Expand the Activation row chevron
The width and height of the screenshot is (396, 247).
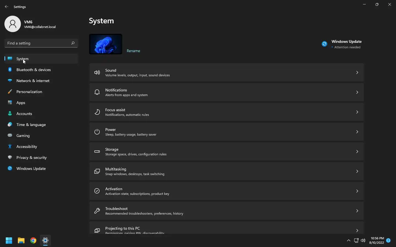click(x=357, y=191)
